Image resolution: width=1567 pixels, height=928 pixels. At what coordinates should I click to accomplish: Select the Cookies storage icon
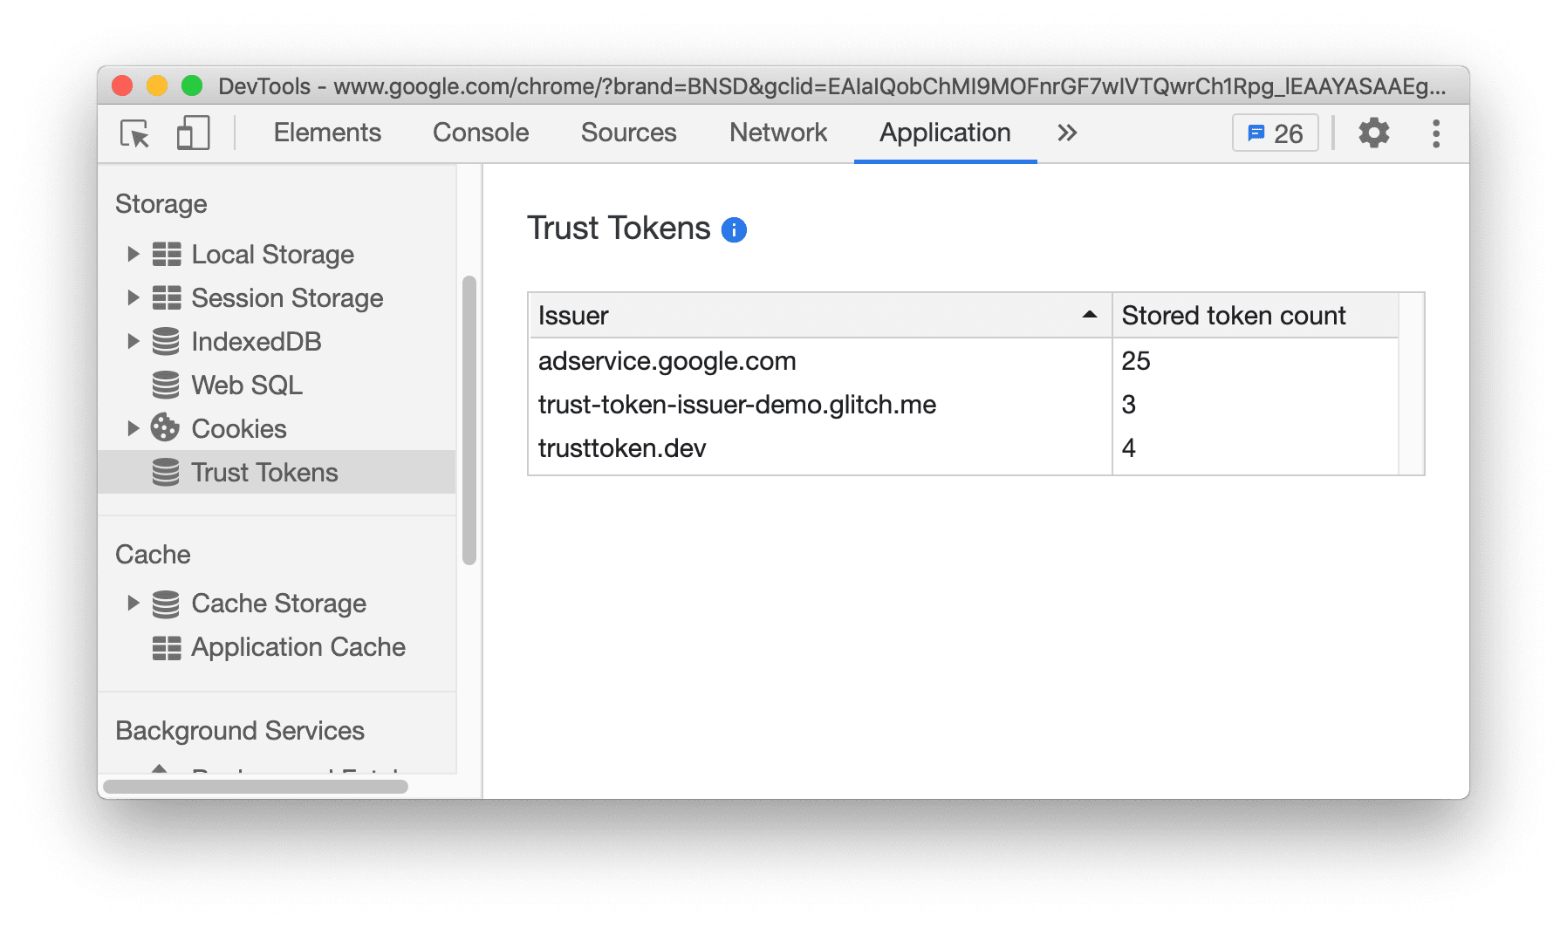[x=165, y=428]
